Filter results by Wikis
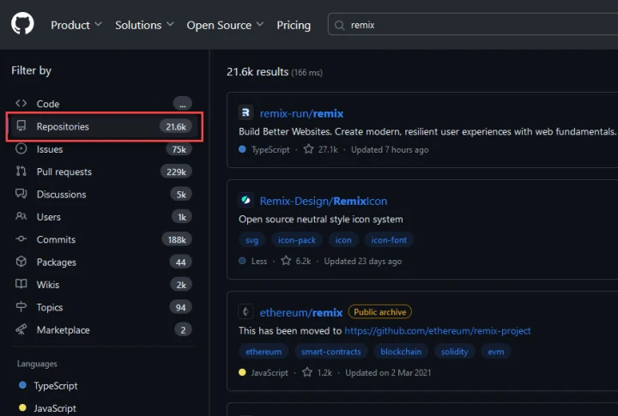Image resolution: width=618 pixels, height=416 pixels. coord(104,285)
